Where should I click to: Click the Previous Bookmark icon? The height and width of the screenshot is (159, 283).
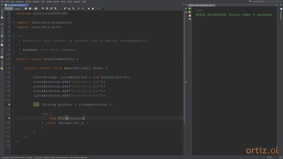pyautogui.click(x=65, y=8)
